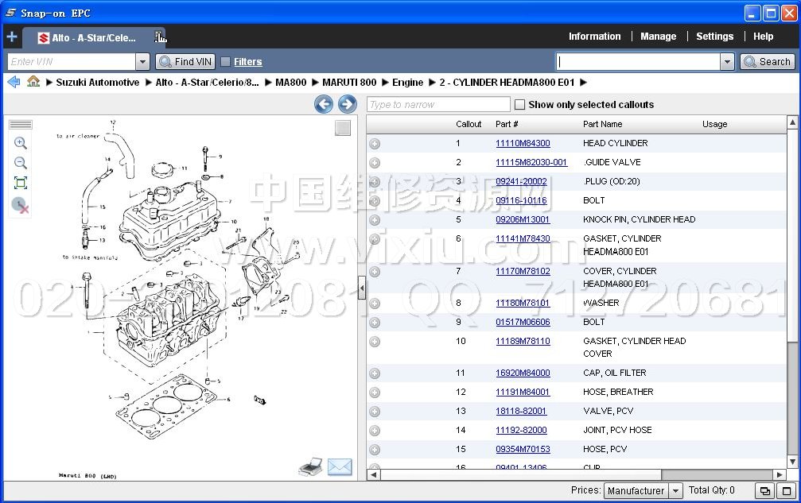Zoom out of the parts diagram

coord(21,163)
